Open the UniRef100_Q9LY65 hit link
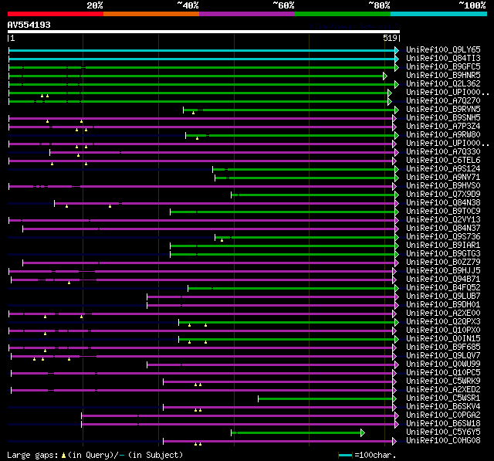 click(x=443, y=49)
